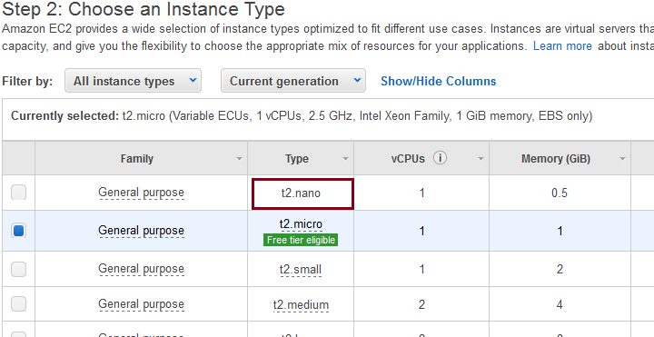
Task: Toggle the t2.micro instance checkbox
Action: (x=18, y=231)
